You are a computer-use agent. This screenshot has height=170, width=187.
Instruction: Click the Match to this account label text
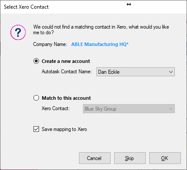66,98
